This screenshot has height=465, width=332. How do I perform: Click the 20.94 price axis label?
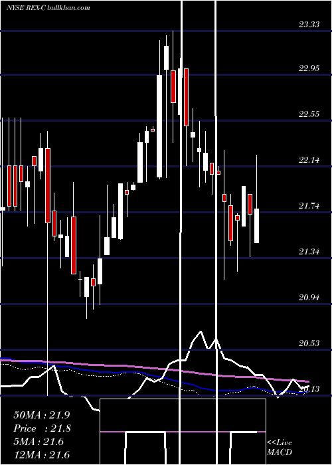coord(309,298)
